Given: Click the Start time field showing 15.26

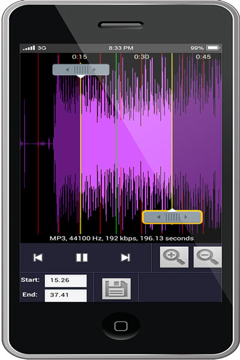Looking at the screenshot, I should coord(65,281).
